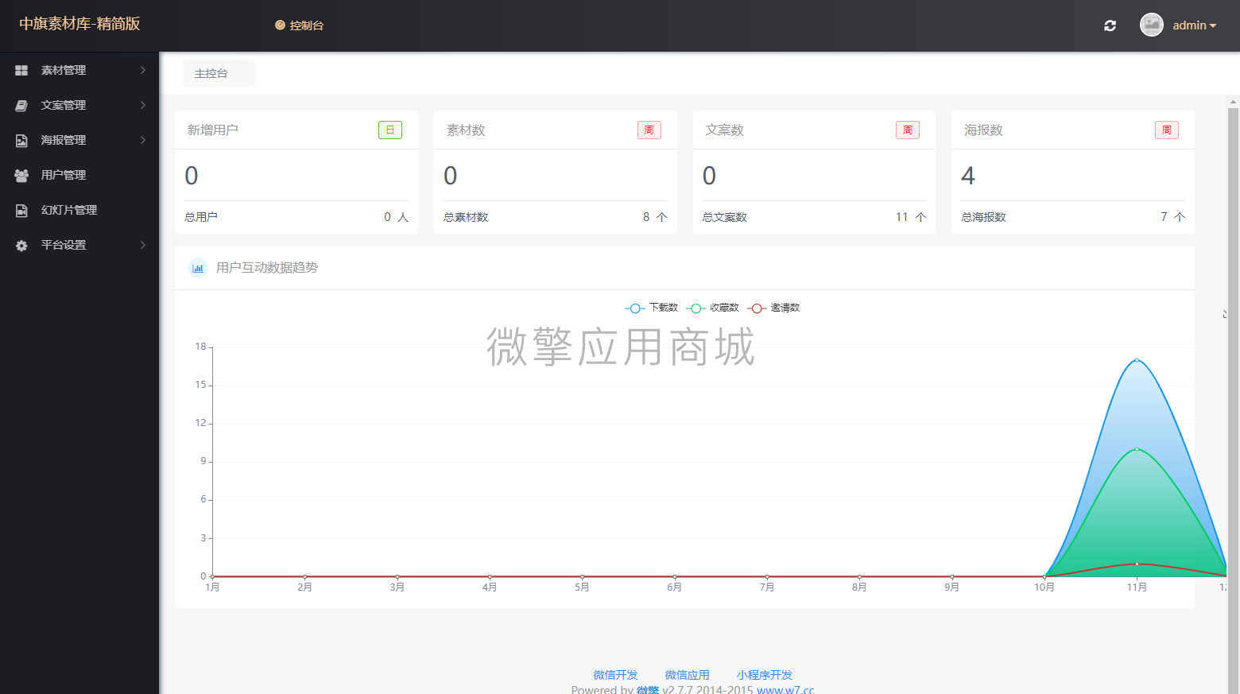This screenshot has width=1240, height=694.
Task: Open 幻灯片管理 in the sidebar
Action: point(79,210)
